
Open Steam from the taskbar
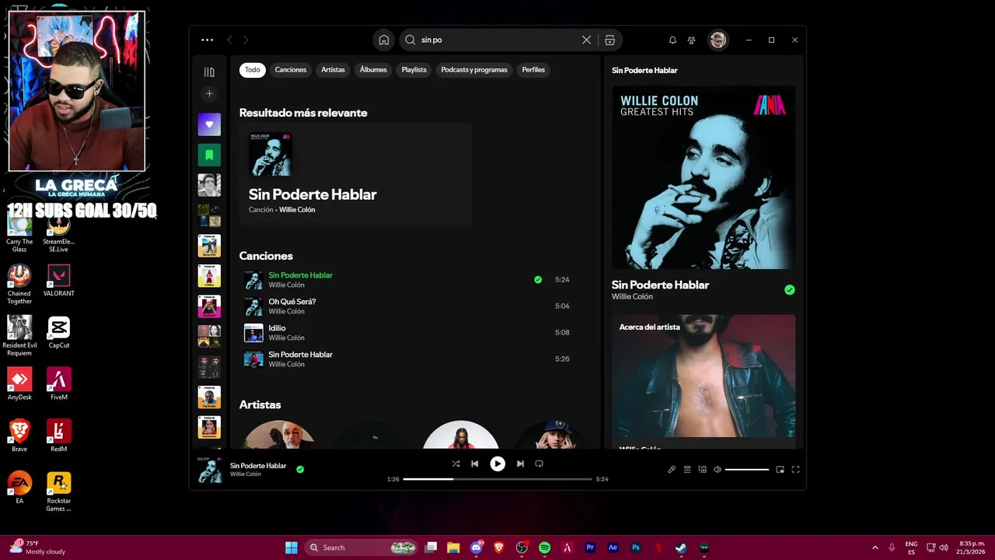coord(681,548)
